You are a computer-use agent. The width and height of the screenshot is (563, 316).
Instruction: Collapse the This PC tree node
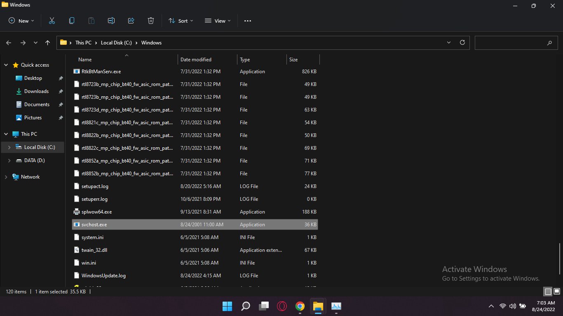click(6, 134)
